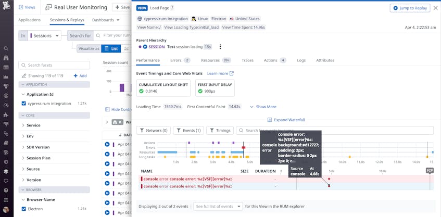Switch to the Errors tab
This screenshot has height=217, width=441.
point(180,60)
